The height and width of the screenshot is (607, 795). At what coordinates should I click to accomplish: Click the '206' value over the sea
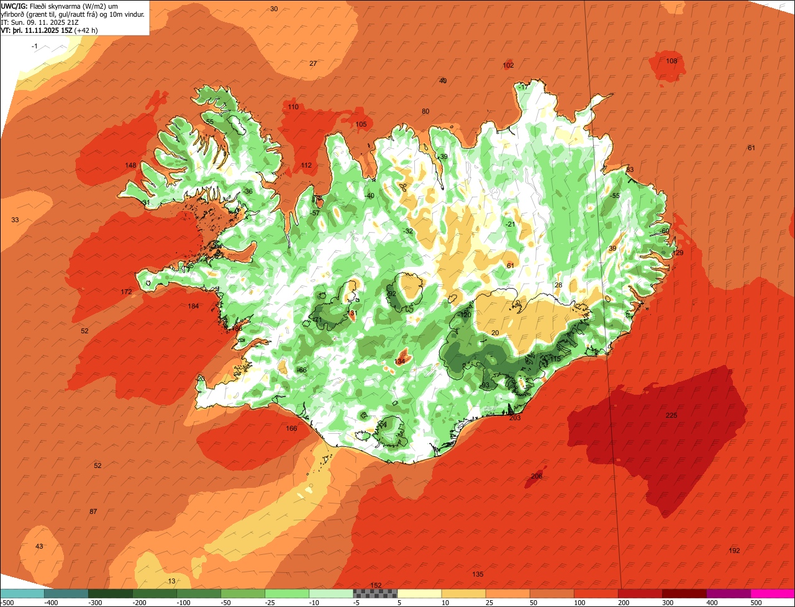click(x=537, y=476)
